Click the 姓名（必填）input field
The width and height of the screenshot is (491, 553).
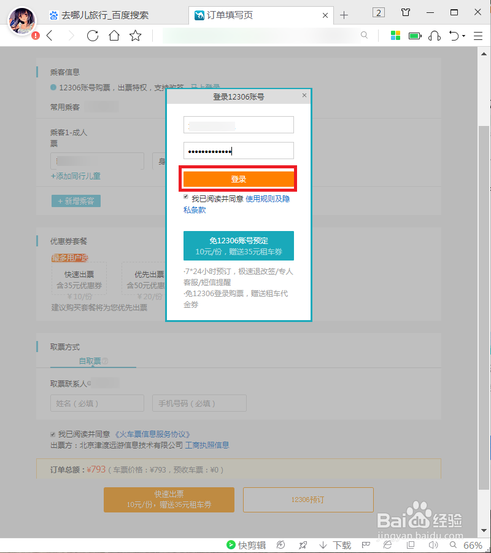click(x=97, y=403)
